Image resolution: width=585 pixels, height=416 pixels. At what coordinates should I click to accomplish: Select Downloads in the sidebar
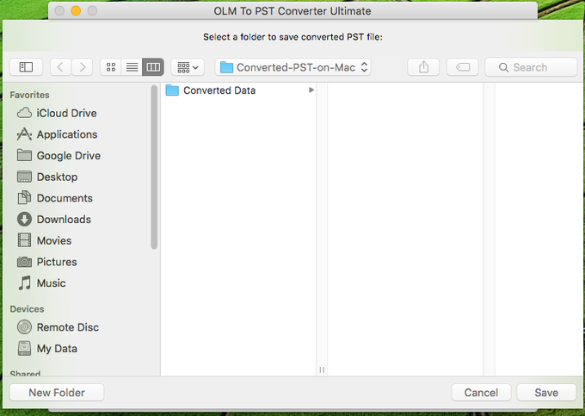pos(54,220)
